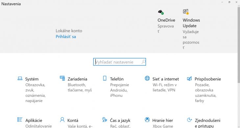Click the Windows Update warning icon
This screenshot has width=240, height=128.
[x=186, y=12]
